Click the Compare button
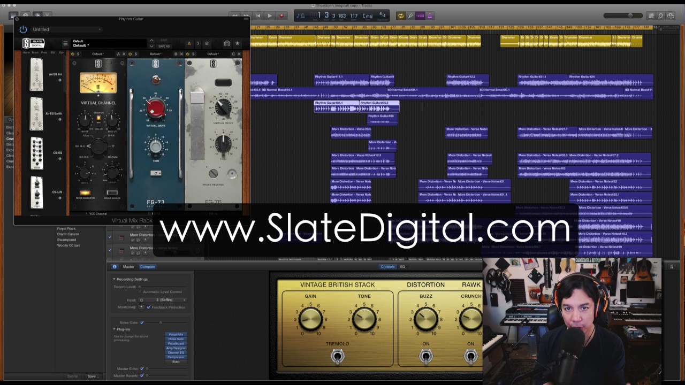 (147, 266)
